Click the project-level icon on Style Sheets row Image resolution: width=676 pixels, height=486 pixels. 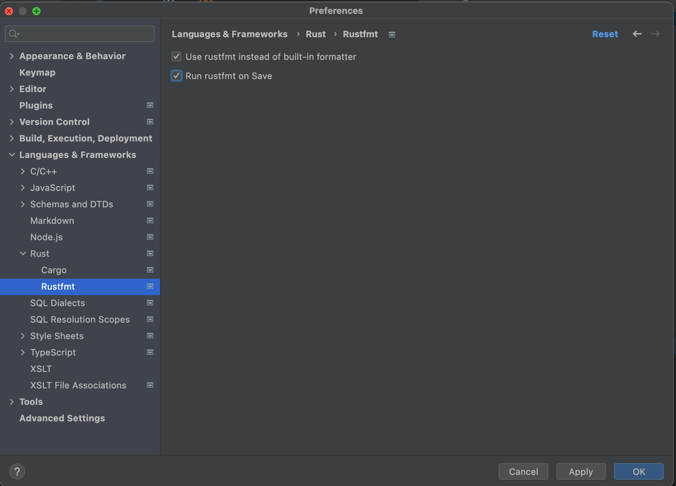(x=150, y=335)
